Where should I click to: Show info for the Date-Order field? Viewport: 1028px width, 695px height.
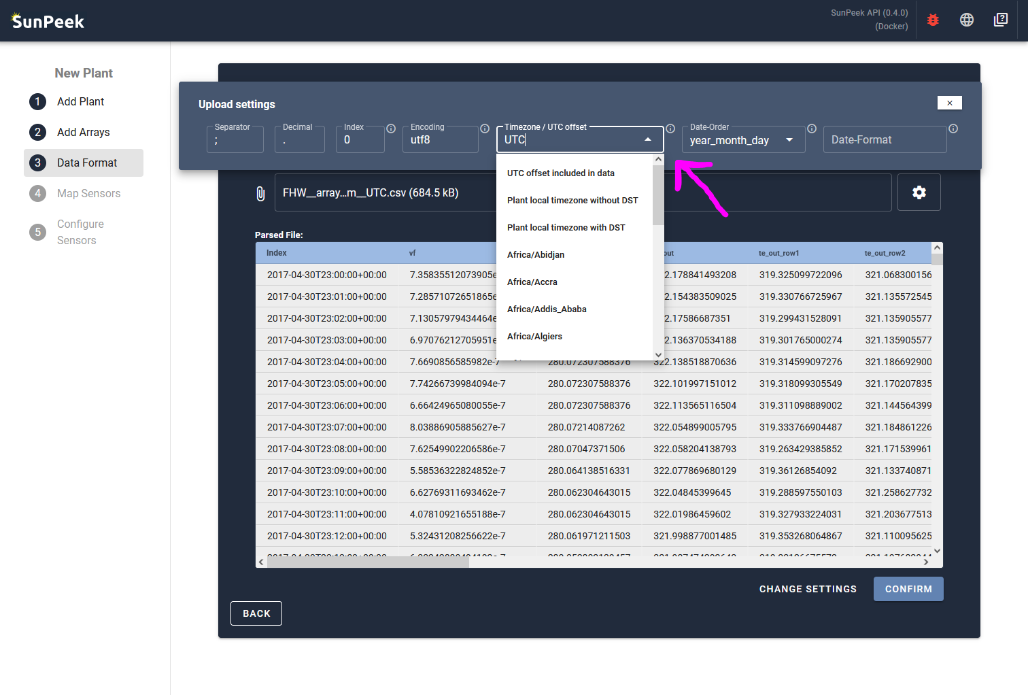[x=812, y=129]
